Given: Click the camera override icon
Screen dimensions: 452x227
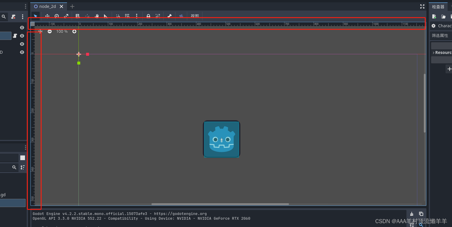Looking at the screenshot, I should pyautogui.click(x=181, y=16).
